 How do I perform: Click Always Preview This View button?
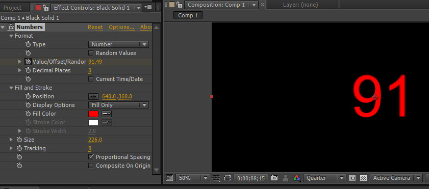[x=169, y=178]
